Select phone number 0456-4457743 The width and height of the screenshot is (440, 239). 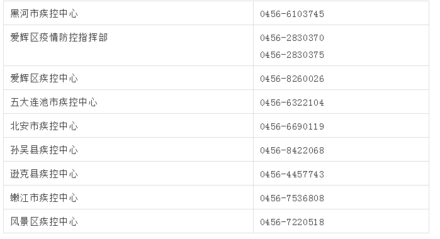pyautogui.click(x=292, y=174)
